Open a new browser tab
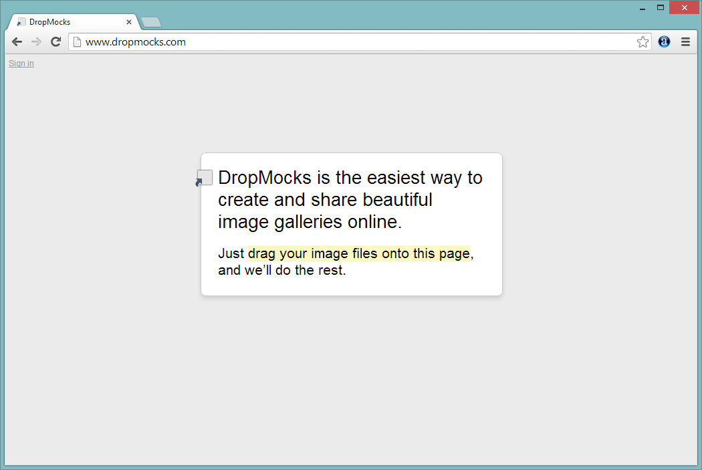This screenshot has height=470, width=702. (151, 22)
